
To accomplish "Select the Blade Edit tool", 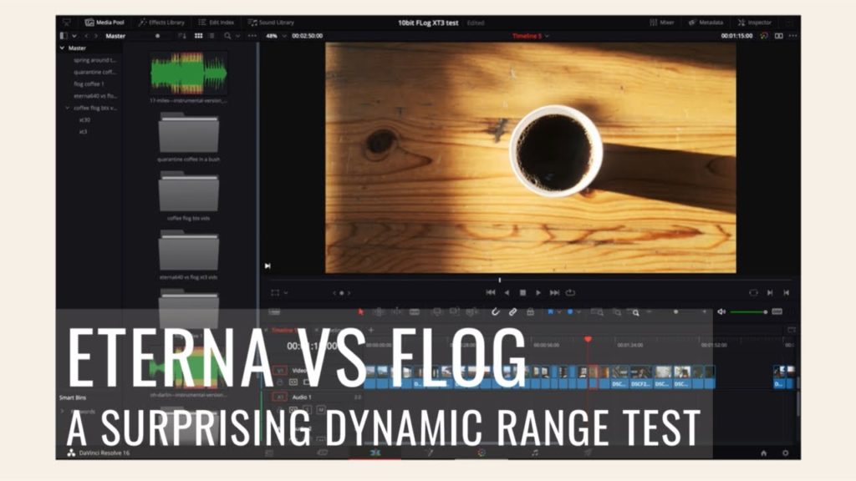I will pos(413,311).
